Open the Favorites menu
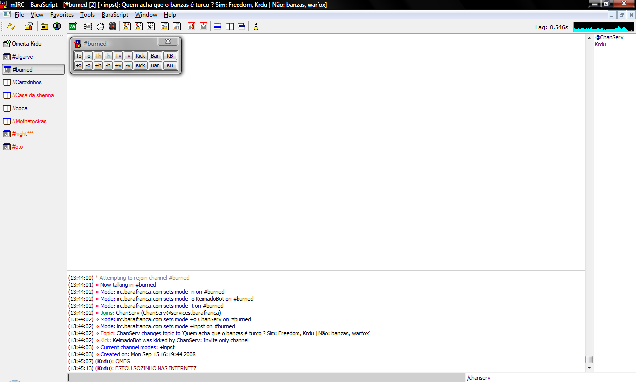The image size is (636, 382). pyautogui.click(x=62, y=15)
